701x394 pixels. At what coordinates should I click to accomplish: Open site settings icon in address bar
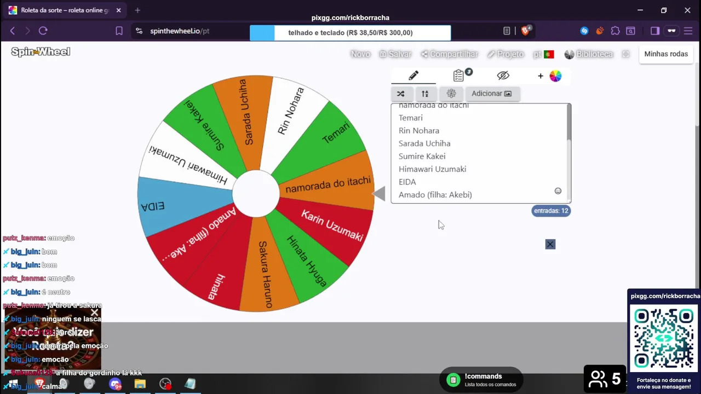[x=139, y=31]
